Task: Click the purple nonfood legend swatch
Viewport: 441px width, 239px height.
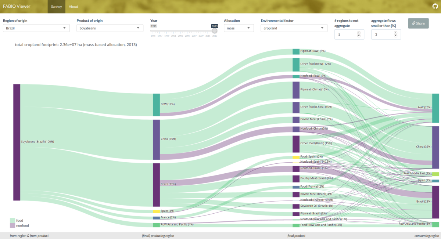Action: (12, 225)
